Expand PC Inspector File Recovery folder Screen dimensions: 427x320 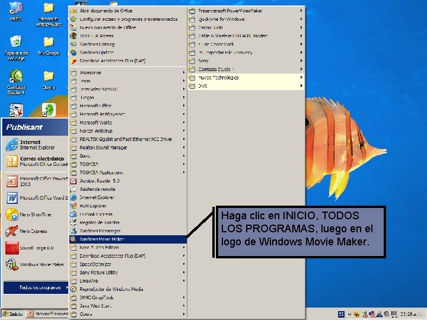coord(246,53)
